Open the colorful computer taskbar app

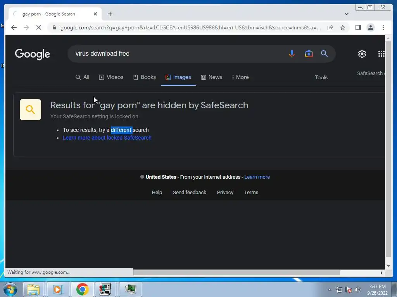[x=105, y=289]
